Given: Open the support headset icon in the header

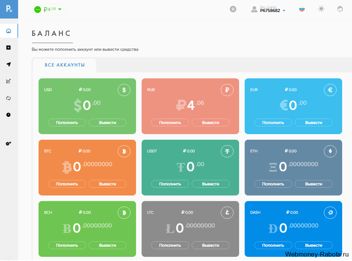Looking at the screenshot, I should click(x=340, y=9).
